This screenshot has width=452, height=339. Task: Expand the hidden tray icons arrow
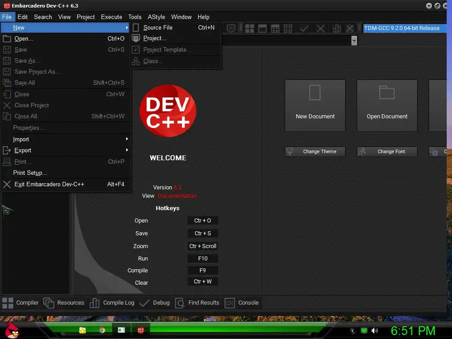tap(352, 331)
